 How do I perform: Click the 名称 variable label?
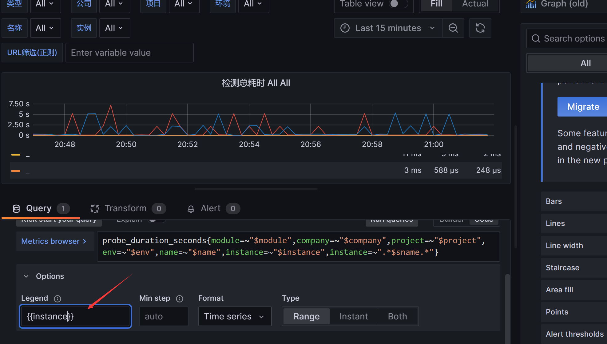point(14,28)
